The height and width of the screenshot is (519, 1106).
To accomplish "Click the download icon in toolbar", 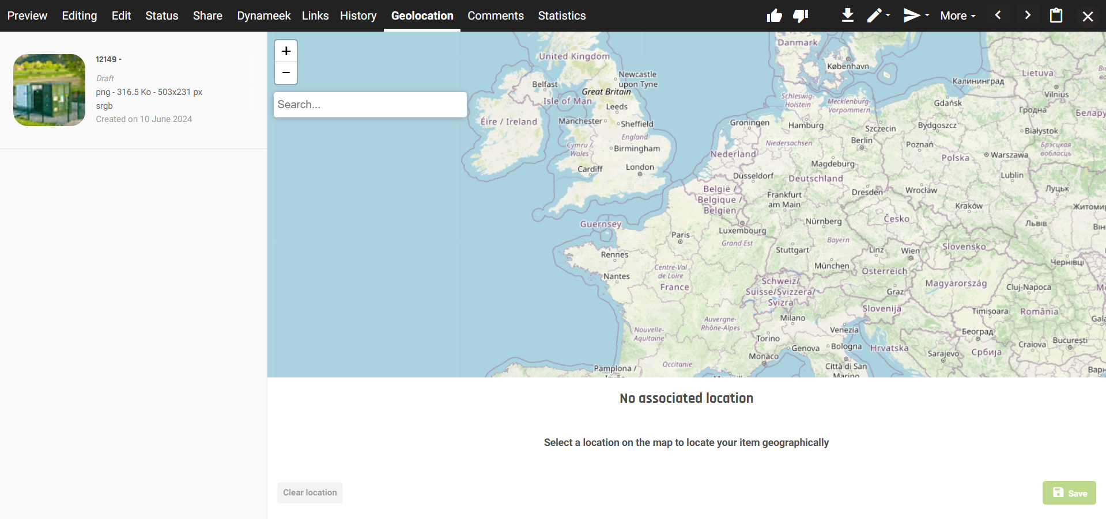I will coord(847,16).
